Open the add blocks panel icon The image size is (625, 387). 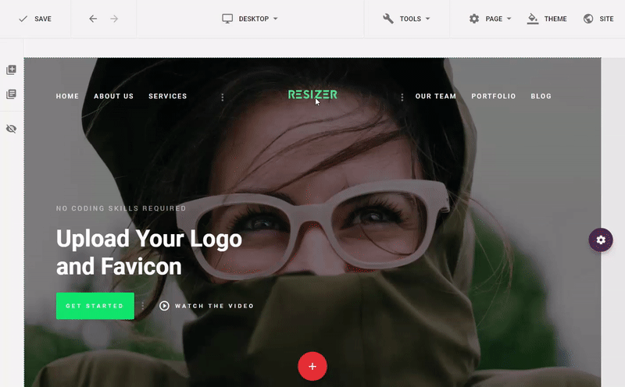click(x=11, y=69)
